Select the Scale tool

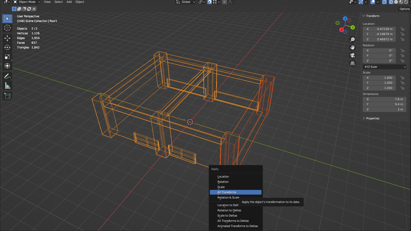point(7,57)
